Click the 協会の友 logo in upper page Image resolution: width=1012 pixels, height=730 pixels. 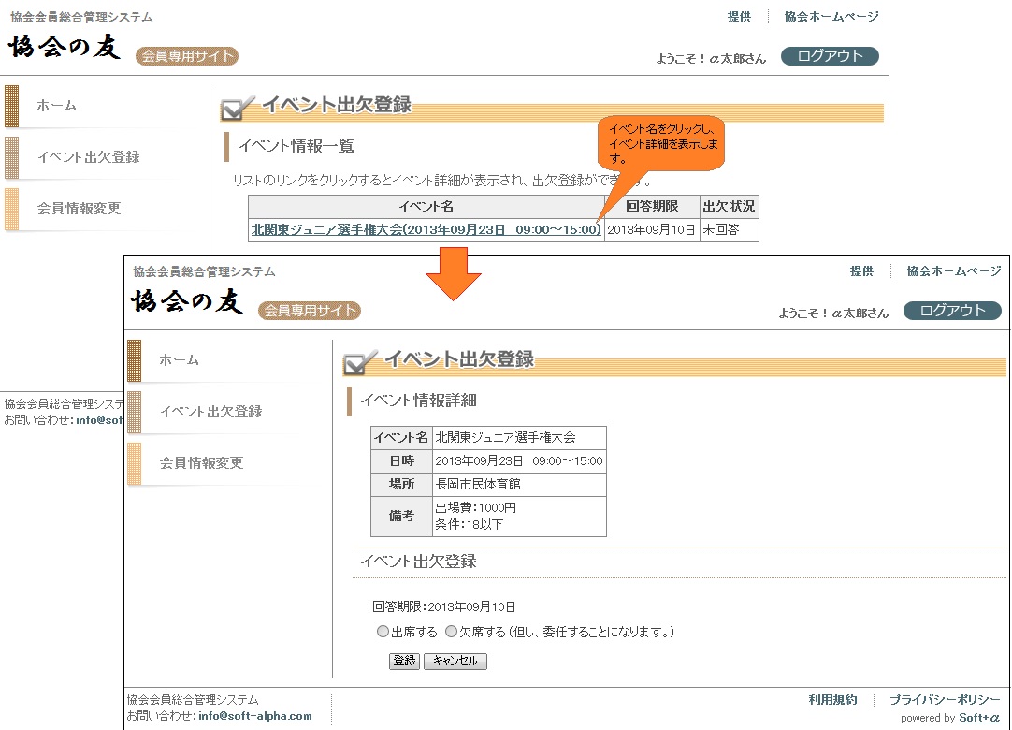pos(65,47)
